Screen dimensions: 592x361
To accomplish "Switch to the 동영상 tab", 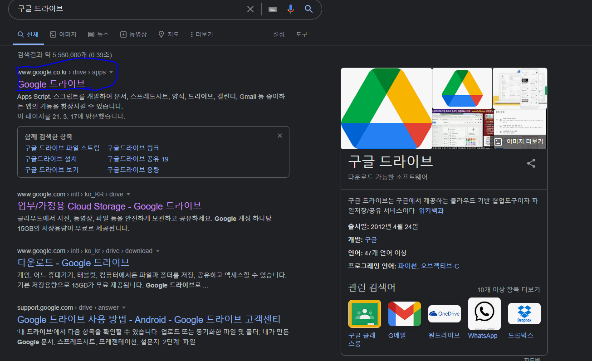I will 133,34.
